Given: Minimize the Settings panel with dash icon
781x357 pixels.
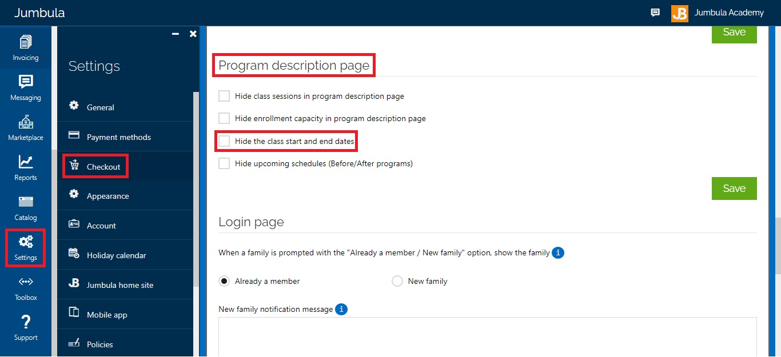Looking at the screenshot, I should pos(176,34).
